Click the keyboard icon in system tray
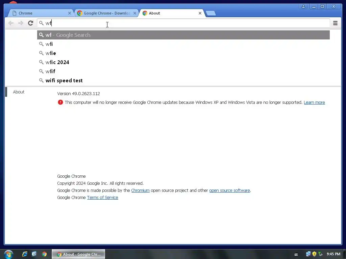Image resolution: width=346 pixels, height=259 pixels. (296, 254)
